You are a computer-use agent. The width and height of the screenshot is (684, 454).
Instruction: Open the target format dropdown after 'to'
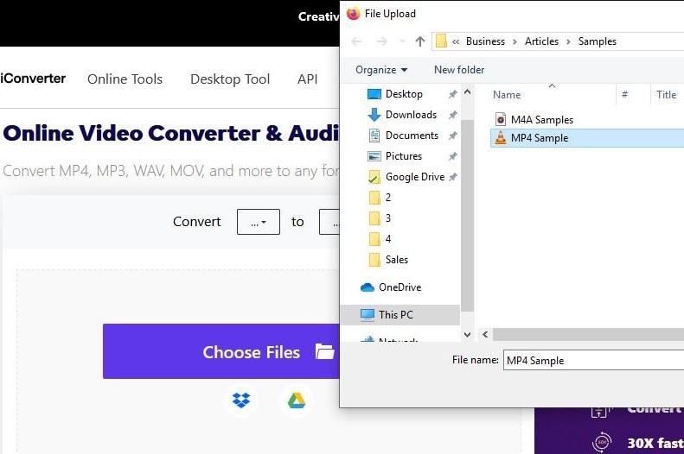[x=329, y=222]
